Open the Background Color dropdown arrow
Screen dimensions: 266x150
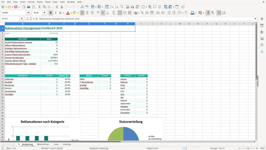click(78, 13)
